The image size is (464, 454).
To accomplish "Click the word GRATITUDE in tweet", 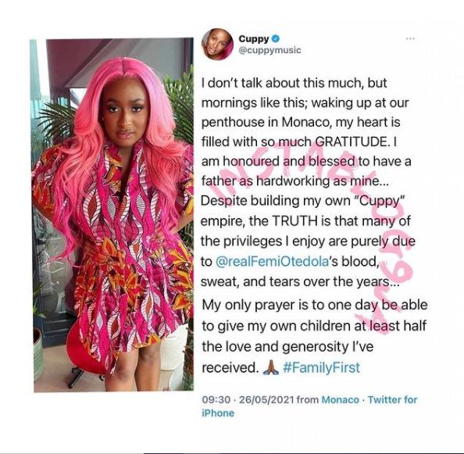I will (351, 141).
